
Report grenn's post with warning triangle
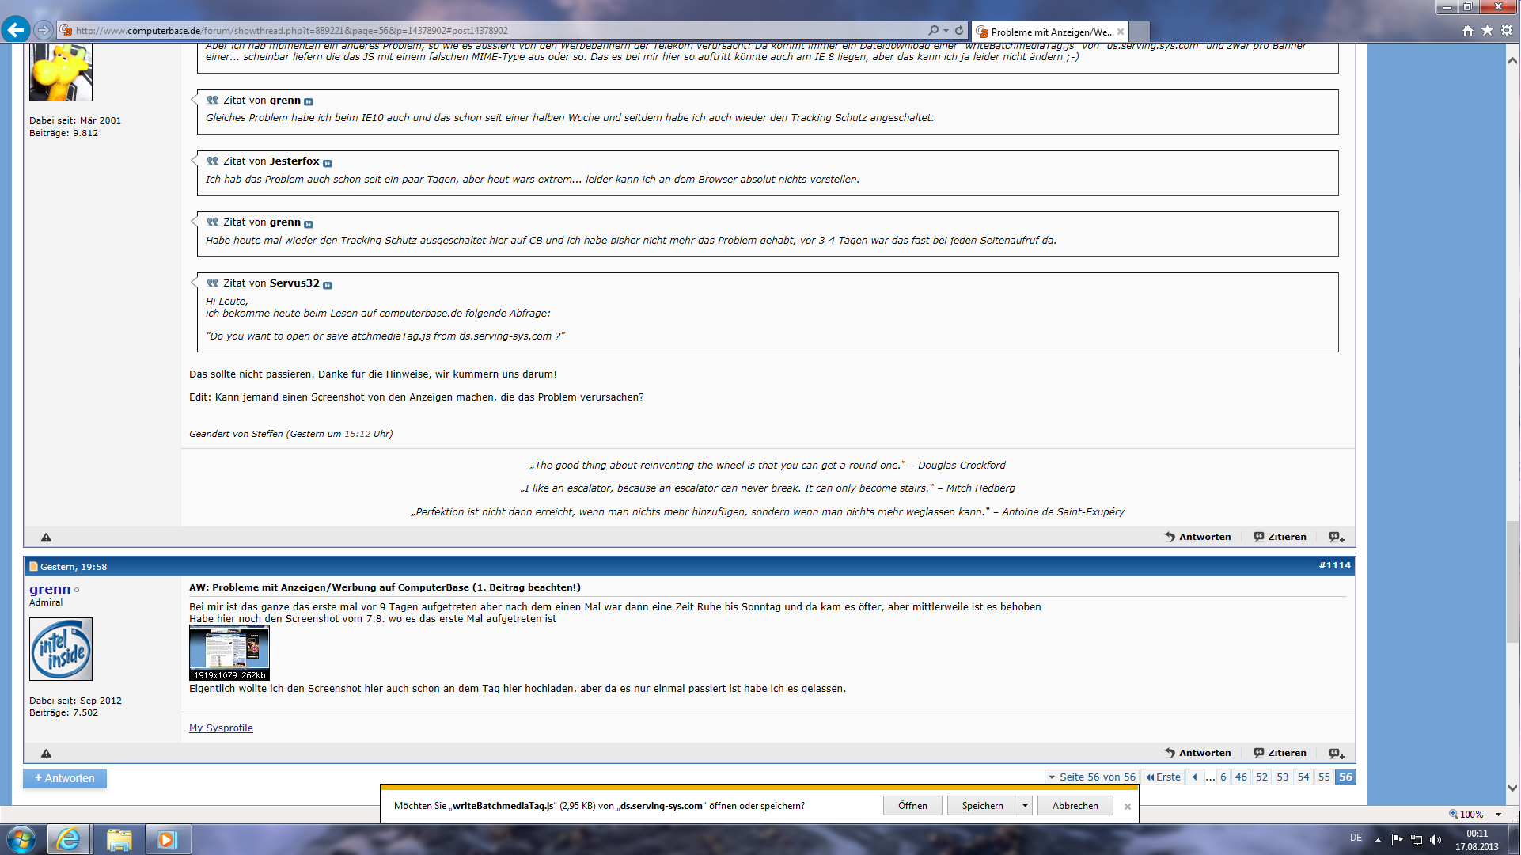tap(46, 753)
